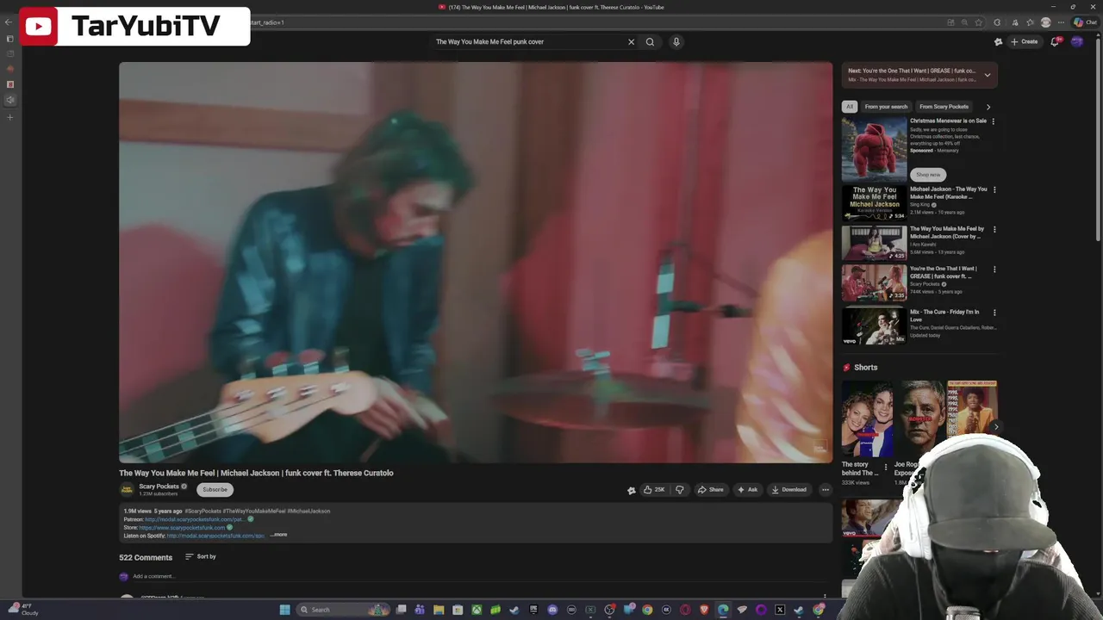Open the Listen on Spotify link

point(215,536)
